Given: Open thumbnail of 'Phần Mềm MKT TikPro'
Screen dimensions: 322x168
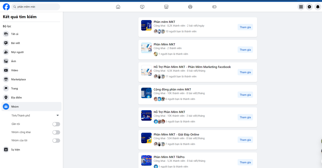Looking at the screenshot, I should coord(147,160).
